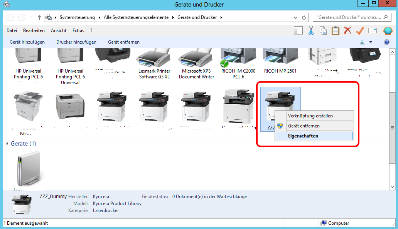
Task: Click the shield icon in context menu
Action: (280, 126)
